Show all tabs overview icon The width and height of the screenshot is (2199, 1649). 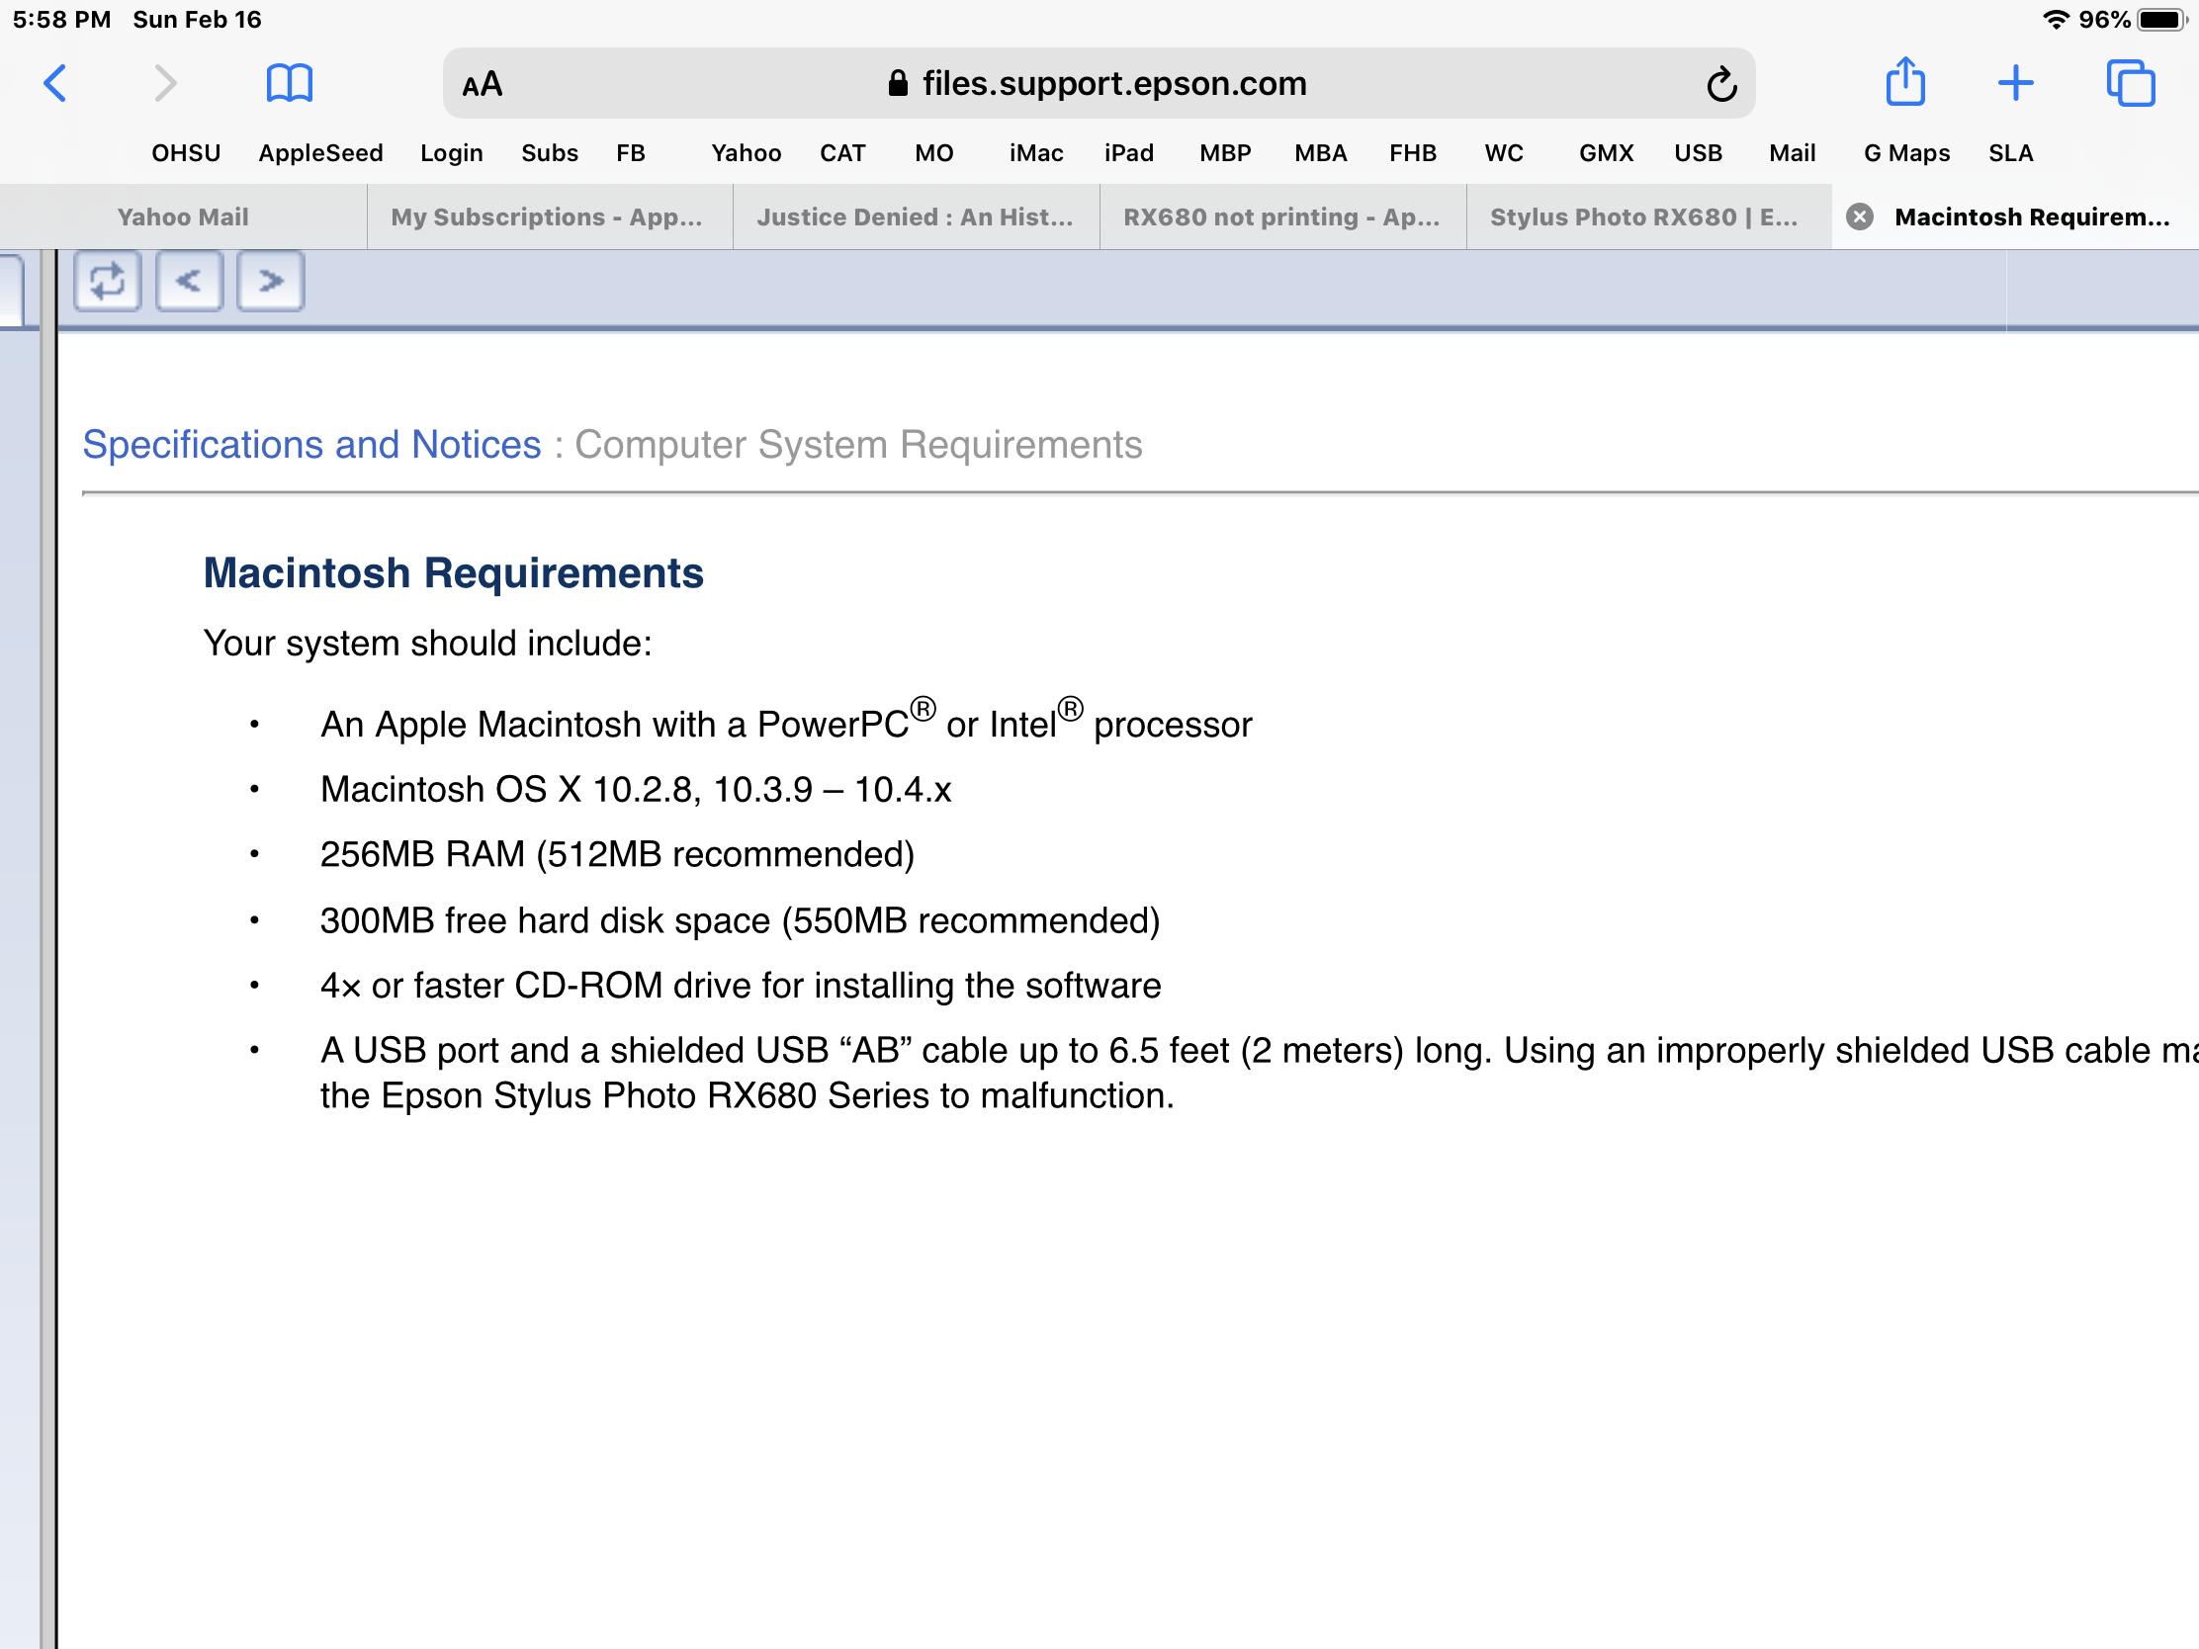tap(2130, 82)
